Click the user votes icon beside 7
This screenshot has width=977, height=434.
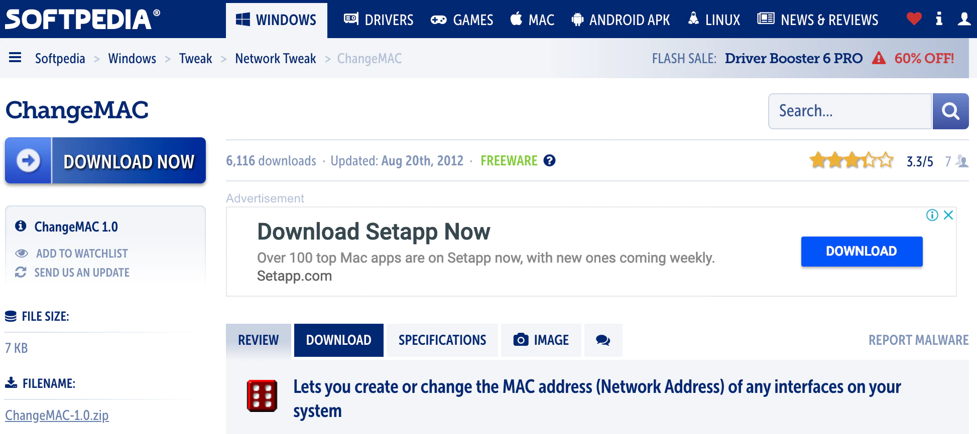(962, 161)
